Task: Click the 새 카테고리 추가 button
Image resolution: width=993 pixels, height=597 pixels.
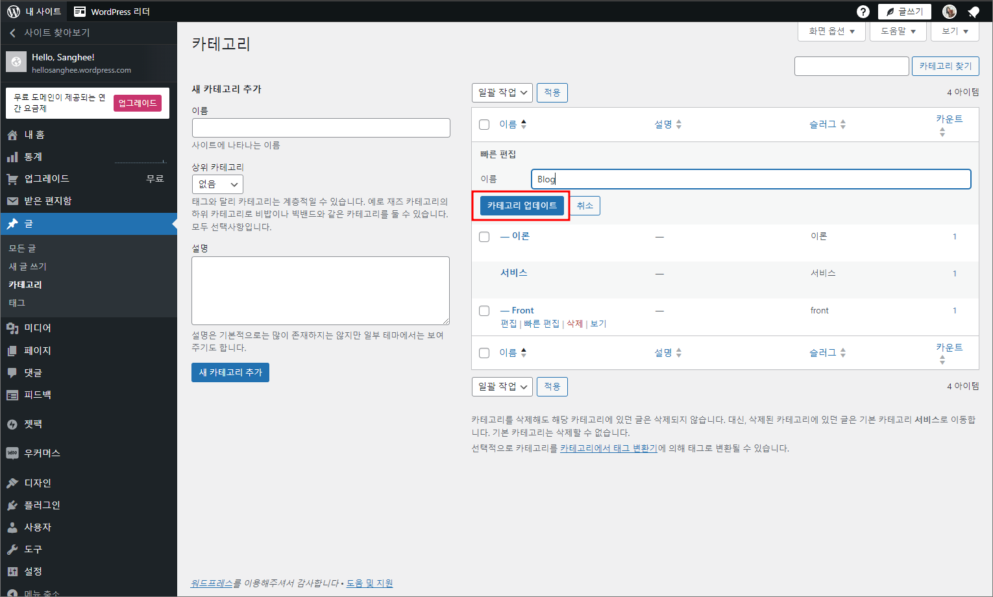Action: [230, 372]
